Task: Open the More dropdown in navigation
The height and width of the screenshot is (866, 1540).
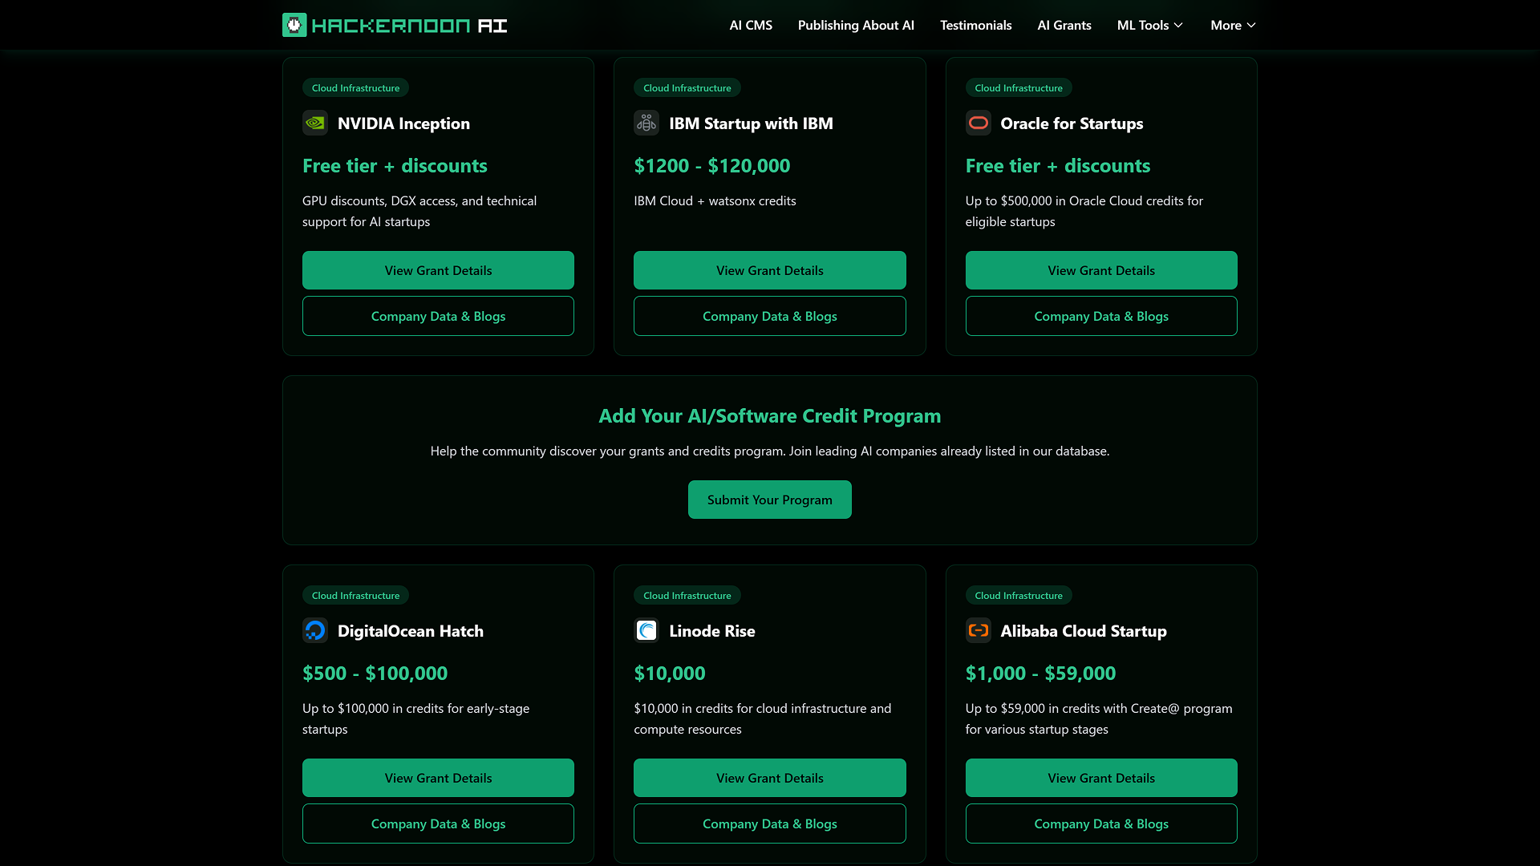Action: pos(1233,26)
